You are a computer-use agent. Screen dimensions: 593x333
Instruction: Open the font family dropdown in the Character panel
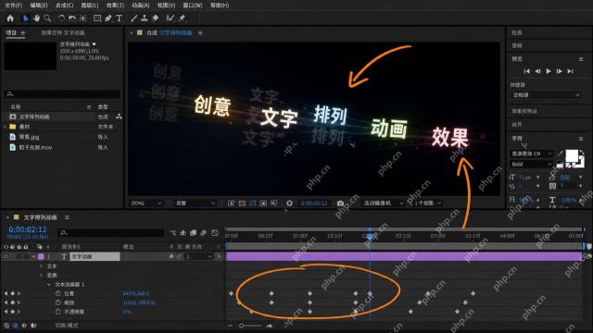point(531,154)
